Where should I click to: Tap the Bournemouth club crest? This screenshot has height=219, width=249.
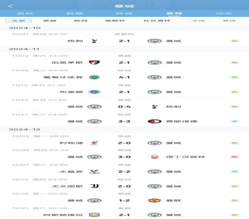click(x=94, y=62)
